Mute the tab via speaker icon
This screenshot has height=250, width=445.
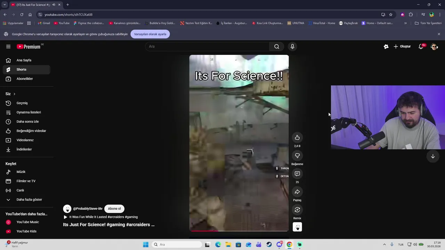pyautogui.click(x=54, y=5)
